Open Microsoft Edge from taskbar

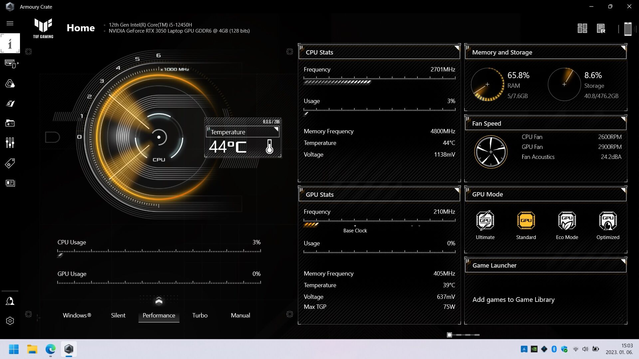point(51,349)
